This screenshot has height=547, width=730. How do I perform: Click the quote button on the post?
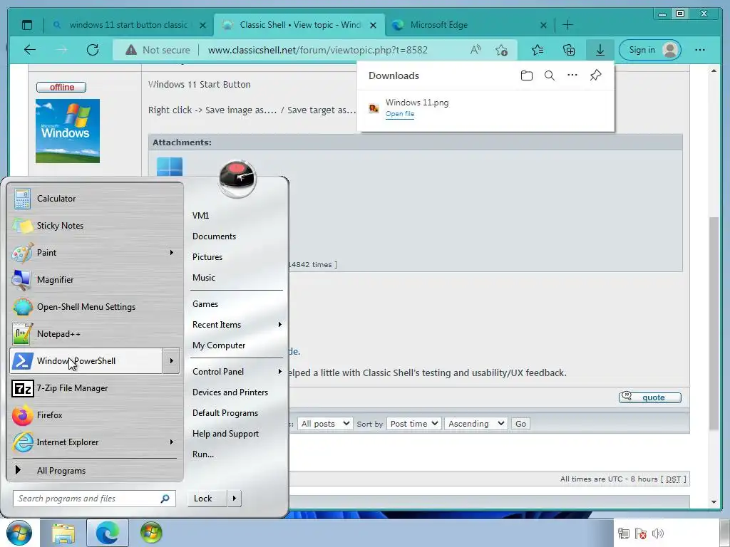(650, 397)
